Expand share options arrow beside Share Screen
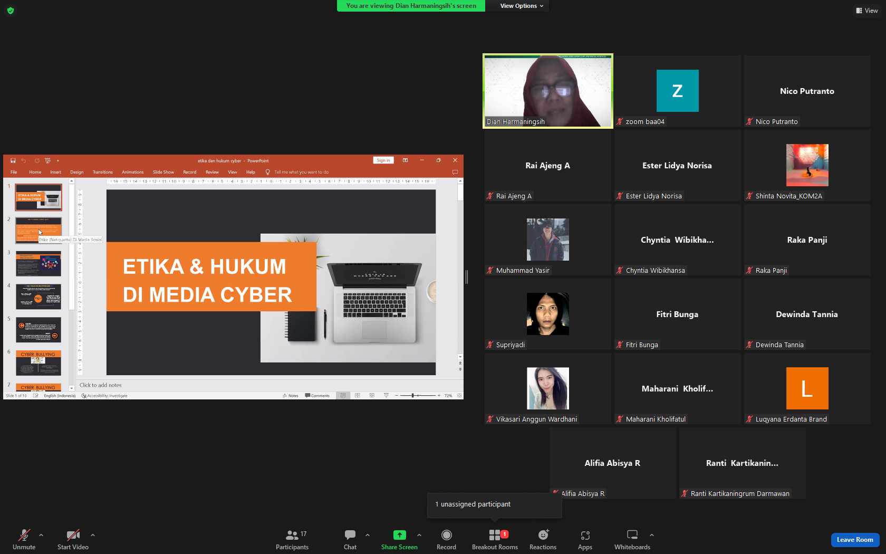Screen dimensions: 886x554 pyautogui.click(x=419, y=535)
